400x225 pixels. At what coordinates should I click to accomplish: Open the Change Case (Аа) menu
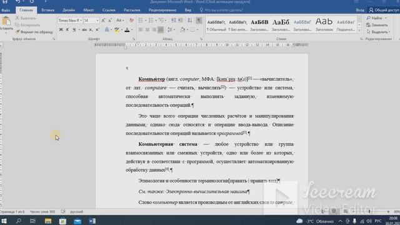[120, 21]
